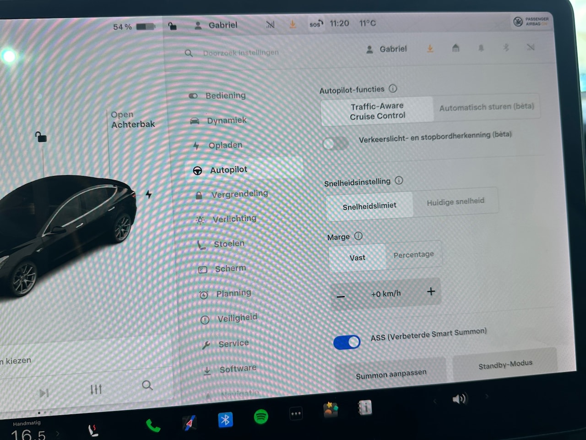
Task: Open the three-dots app launcher
Action: click(x=296, y=414)
